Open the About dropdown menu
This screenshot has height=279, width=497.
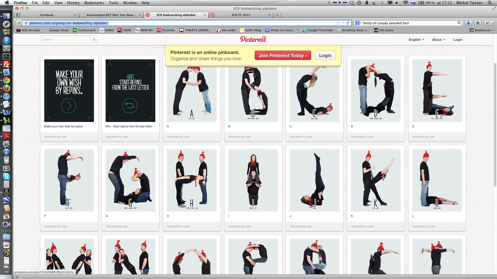click(438, 40)
